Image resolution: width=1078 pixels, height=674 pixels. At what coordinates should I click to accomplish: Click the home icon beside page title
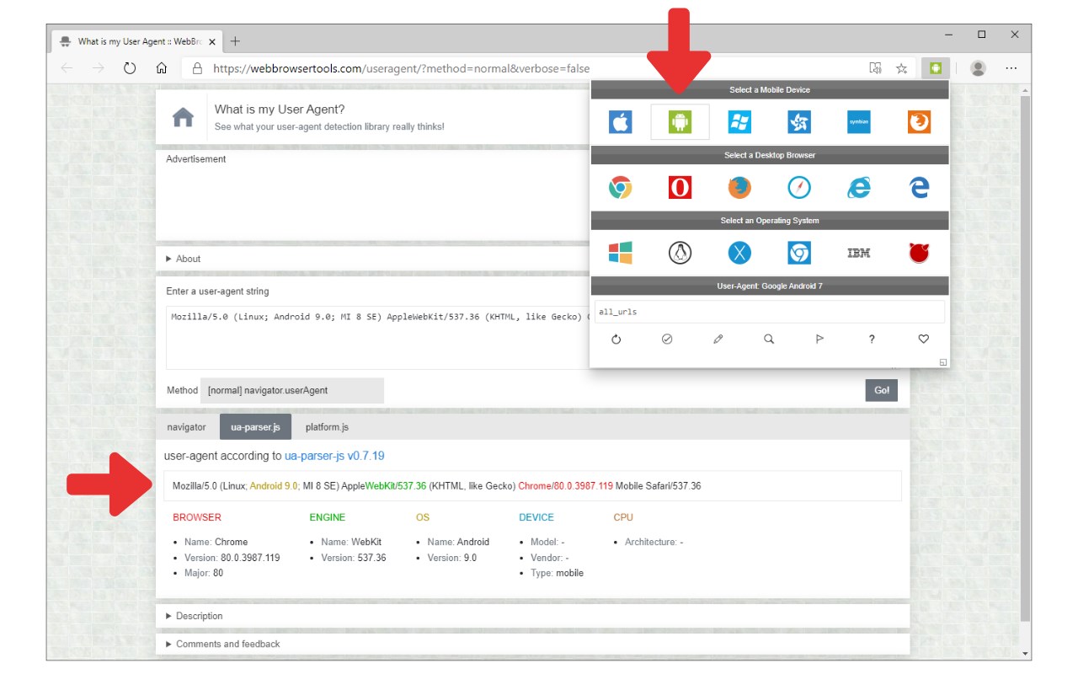coord(183,118)
